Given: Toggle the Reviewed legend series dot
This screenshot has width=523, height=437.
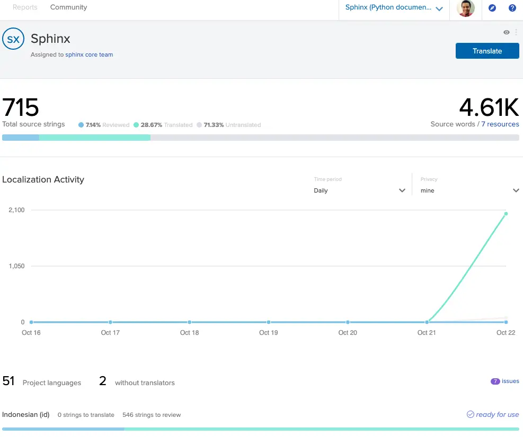Looking at the screenshot, I should point(81,125).
